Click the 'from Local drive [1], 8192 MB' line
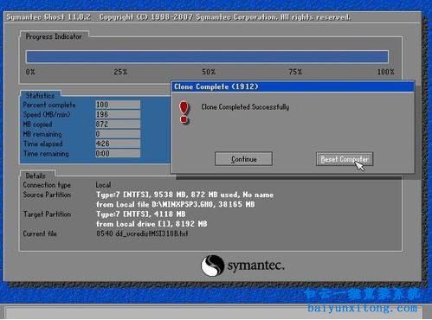The height and width of the screenshot is (320, 432). (152, 224)
